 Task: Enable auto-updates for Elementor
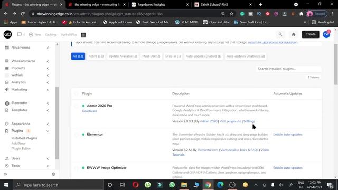pos(287,135)
